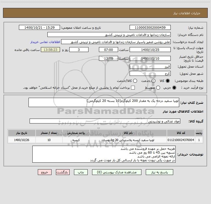Click the گروه کالا field مواد غذائی و نوشیدنی
Viewport: 211px width, 204px height.
[105, 121]
